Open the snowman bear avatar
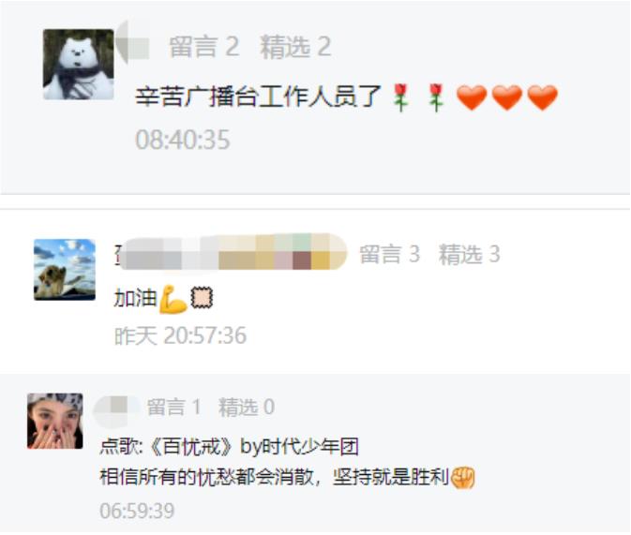Screen dimensions: 631x535 (79, 65)
